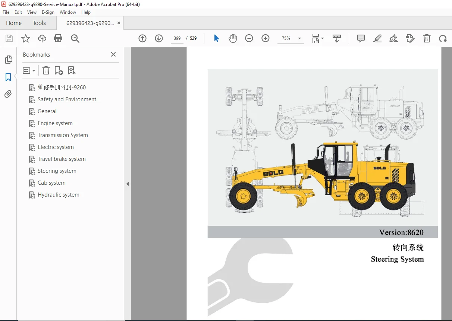Viewport: 452px width, 321px height.
Task: Jump to Engine system bookmark
Action: (55, 123)
